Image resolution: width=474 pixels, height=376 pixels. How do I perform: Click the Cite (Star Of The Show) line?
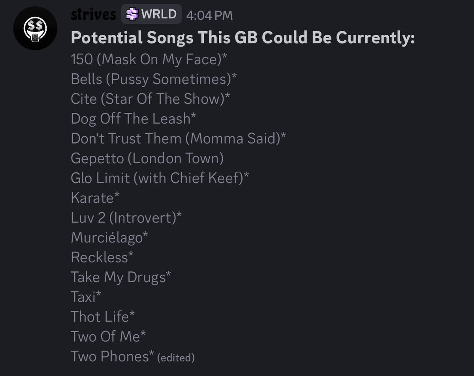pyautogui.click(x=150, y=99)
